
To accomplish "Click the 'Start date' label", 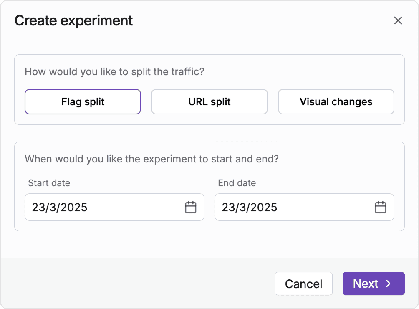I will pyautogui.click(x=49, y=183).
